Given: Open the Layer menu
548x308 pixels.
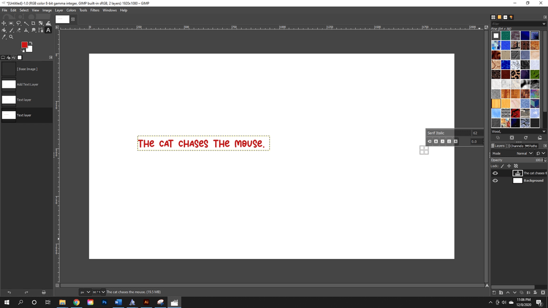Looking at the screenshot, I should [59, 10].
